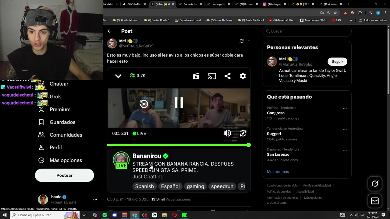Screen dimensions: 390x219
Task: Open Grok actions icon on Mel's post
Action: coord(242,41)
